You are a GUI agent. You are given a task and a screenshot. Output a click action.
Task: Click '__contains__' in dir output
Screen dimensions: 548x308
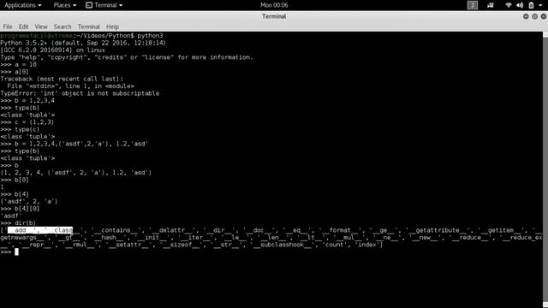tap(116, 230)
